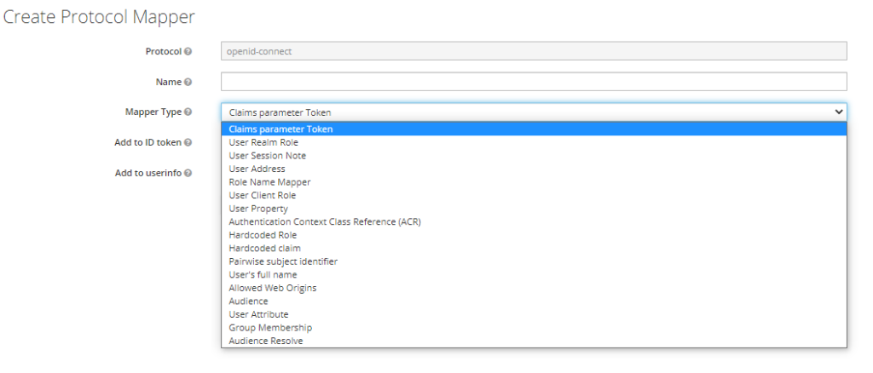Viewport: 873px width, 373px height.
Task: Select the User Property option
Action: coord(258,209)
